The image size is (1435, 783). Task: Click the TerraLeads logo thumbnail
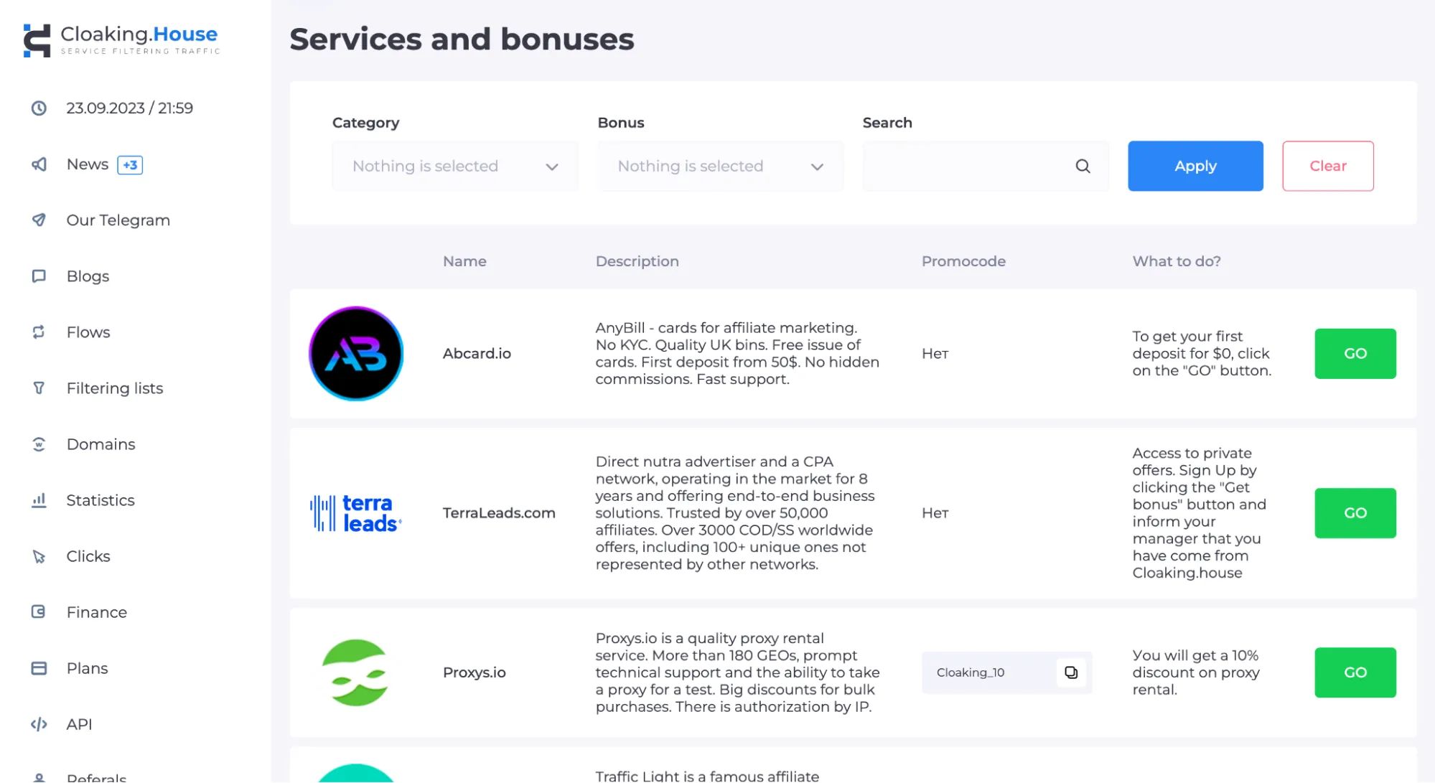356,513
